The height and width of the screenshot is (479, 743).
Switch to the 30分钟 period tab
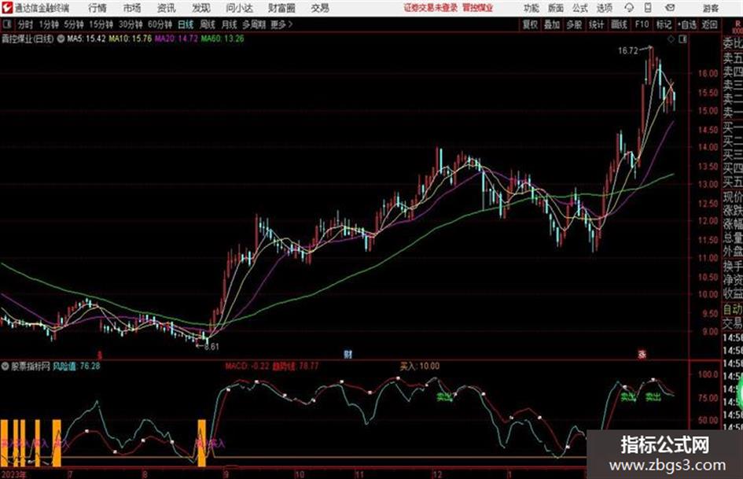[x=131, y=24]
